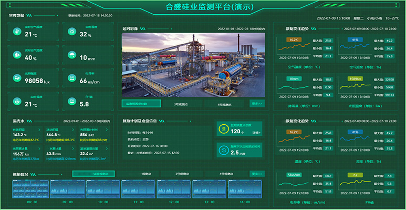This screenshot has height=210, width=406.
Task: Click the three-dot icon in the top-right header corner
Action: click(397, 5)
